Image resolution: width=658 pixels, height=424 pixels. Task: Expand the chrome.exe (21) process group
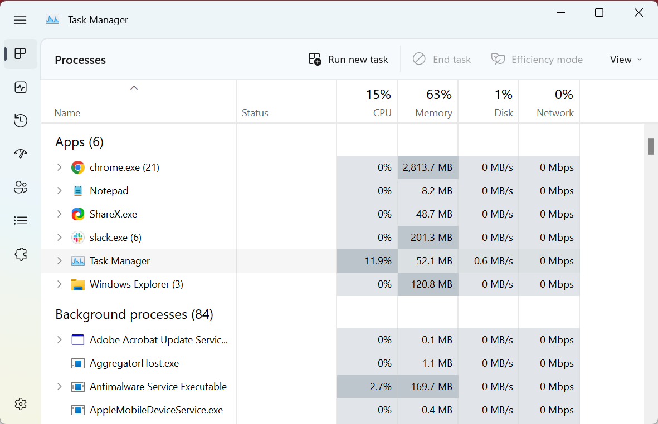(60, 167)
